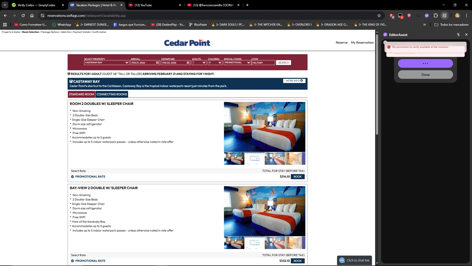Expand Castaway Bay More Info

tap(294, 81)
